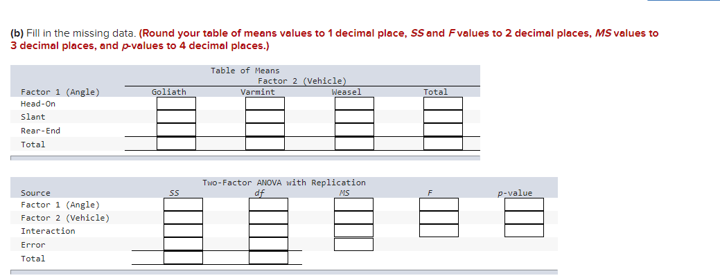Select Slant Varmint mean input field

coord(265,117)
